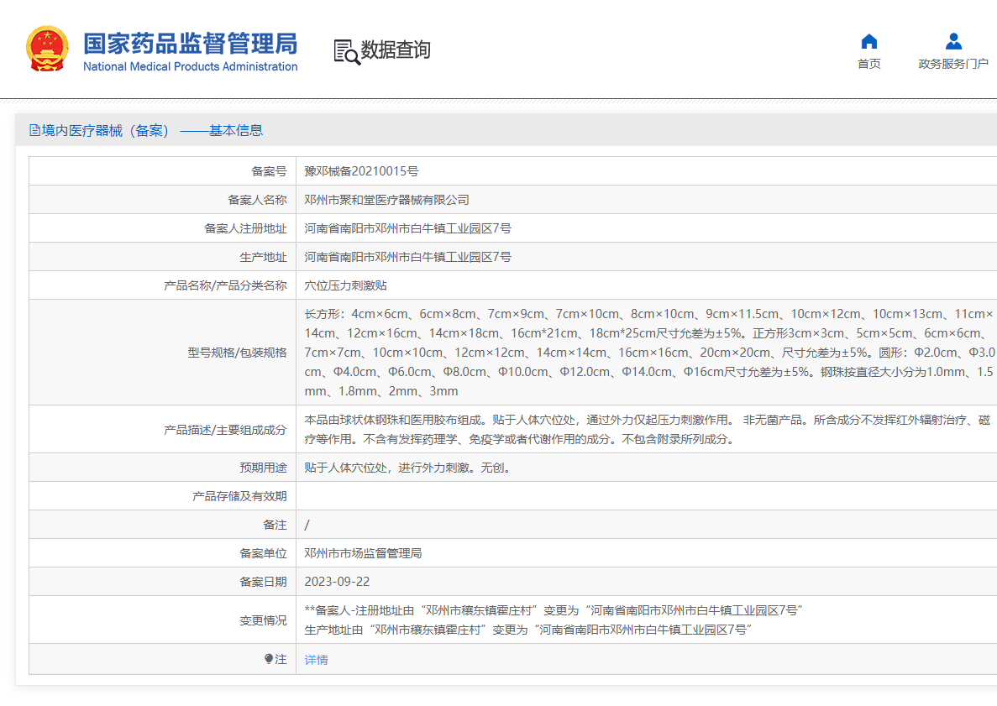The width and height of the screenshot is (997, 706).
Task: Click the 政务服务门户 label
Action: pyautogui.click(x=953, y=64)
